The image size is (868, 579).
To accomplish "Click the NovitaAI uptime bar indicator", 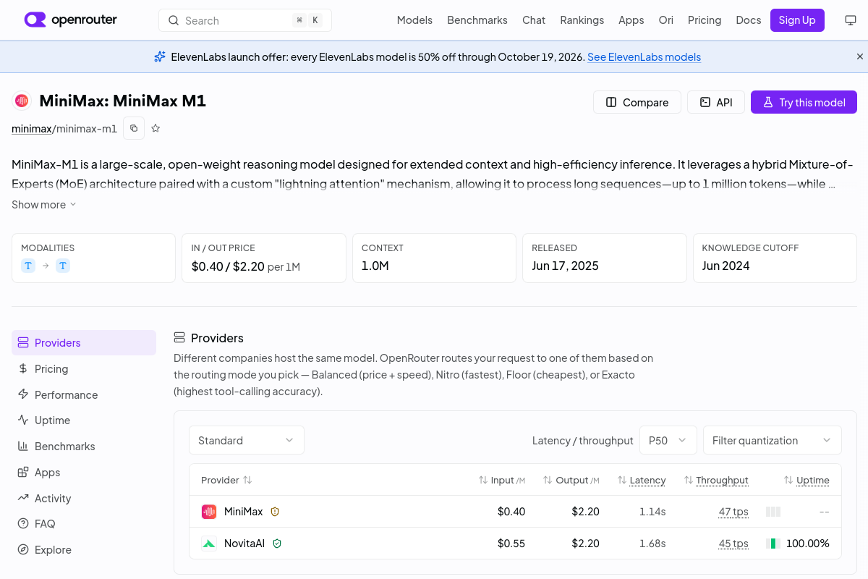I will pos(773,544).
